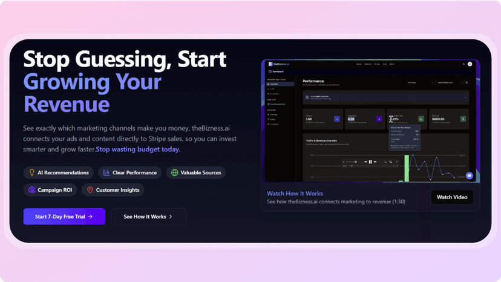The image size is (501, 282).
Task: Open the See How It Works button
Action: pos(149,217)
